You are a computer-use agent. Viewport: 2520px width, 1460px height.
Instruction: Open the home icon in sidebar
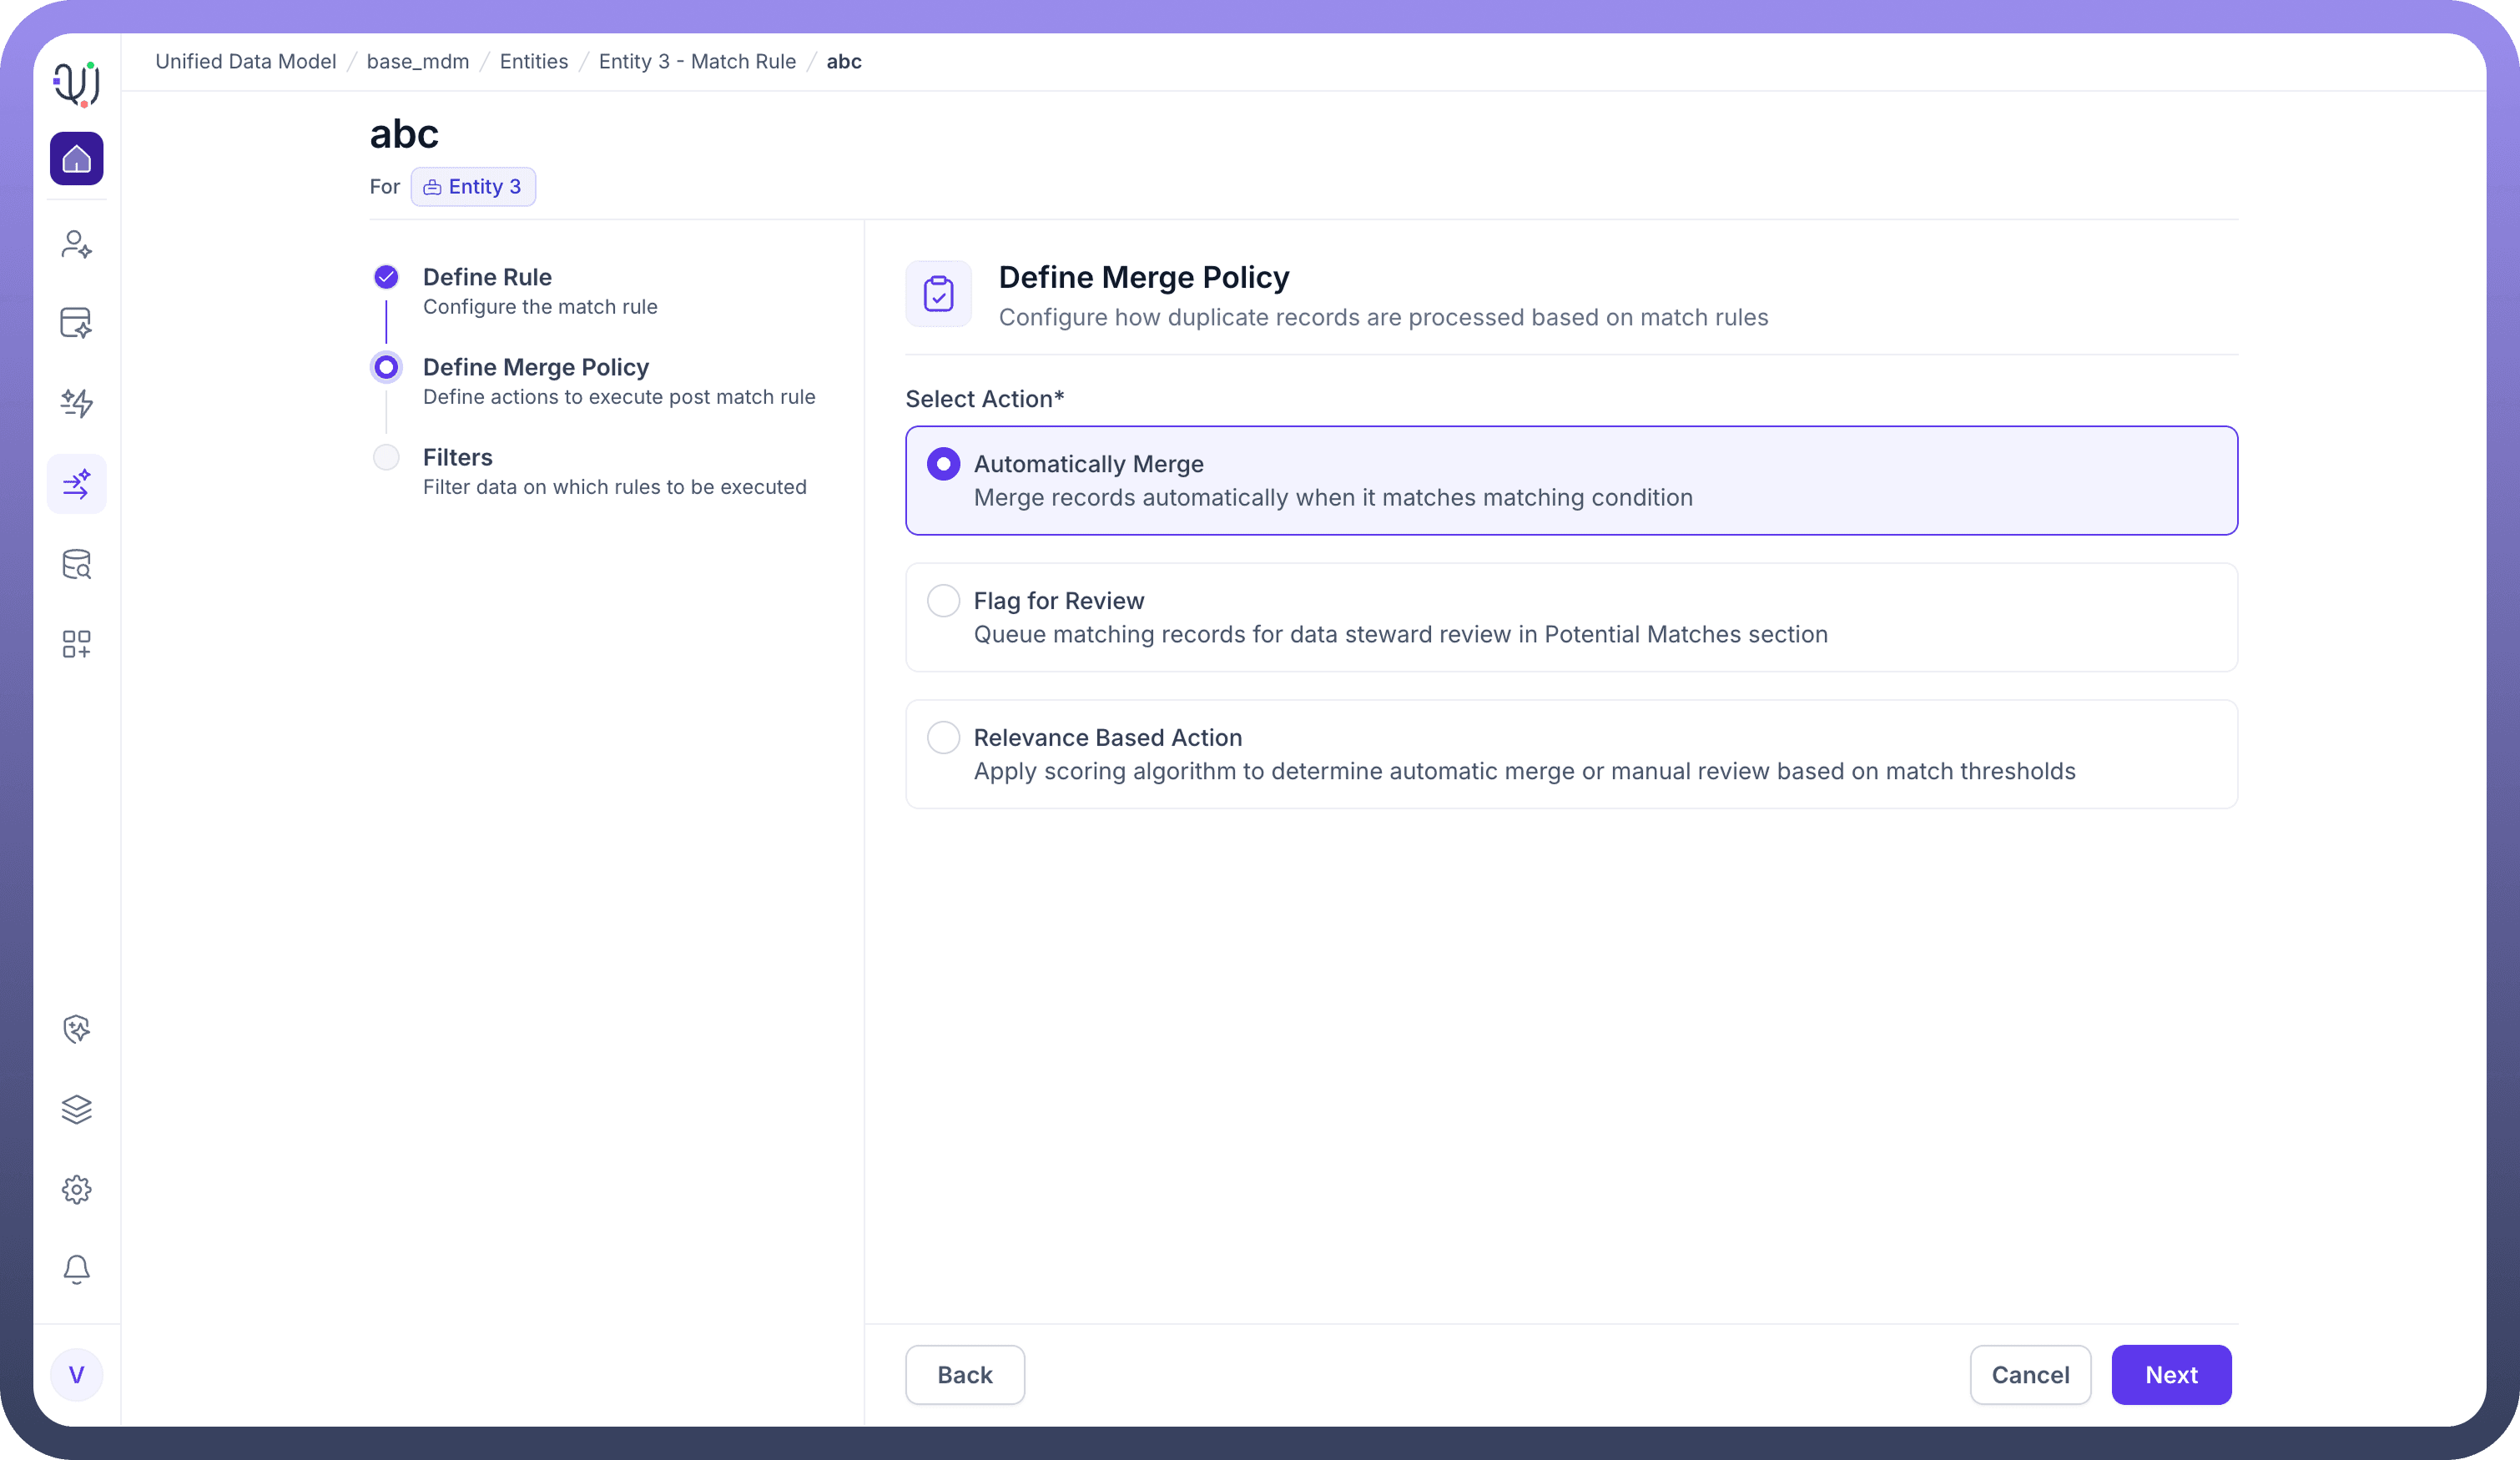click(76, 159)
